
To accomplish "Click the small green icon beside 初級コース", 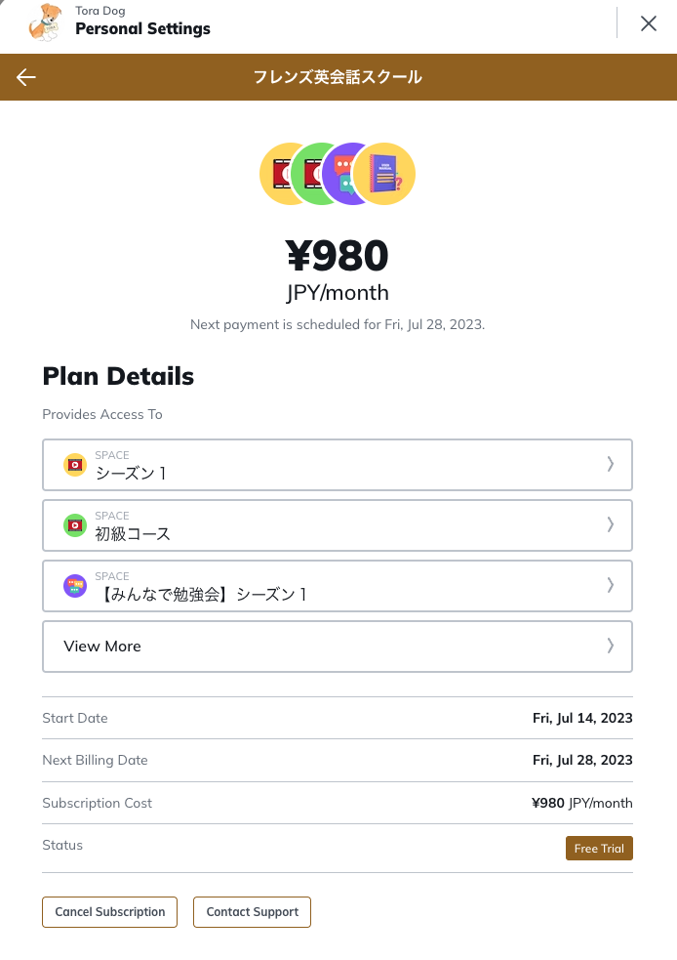I will [75, 525].
